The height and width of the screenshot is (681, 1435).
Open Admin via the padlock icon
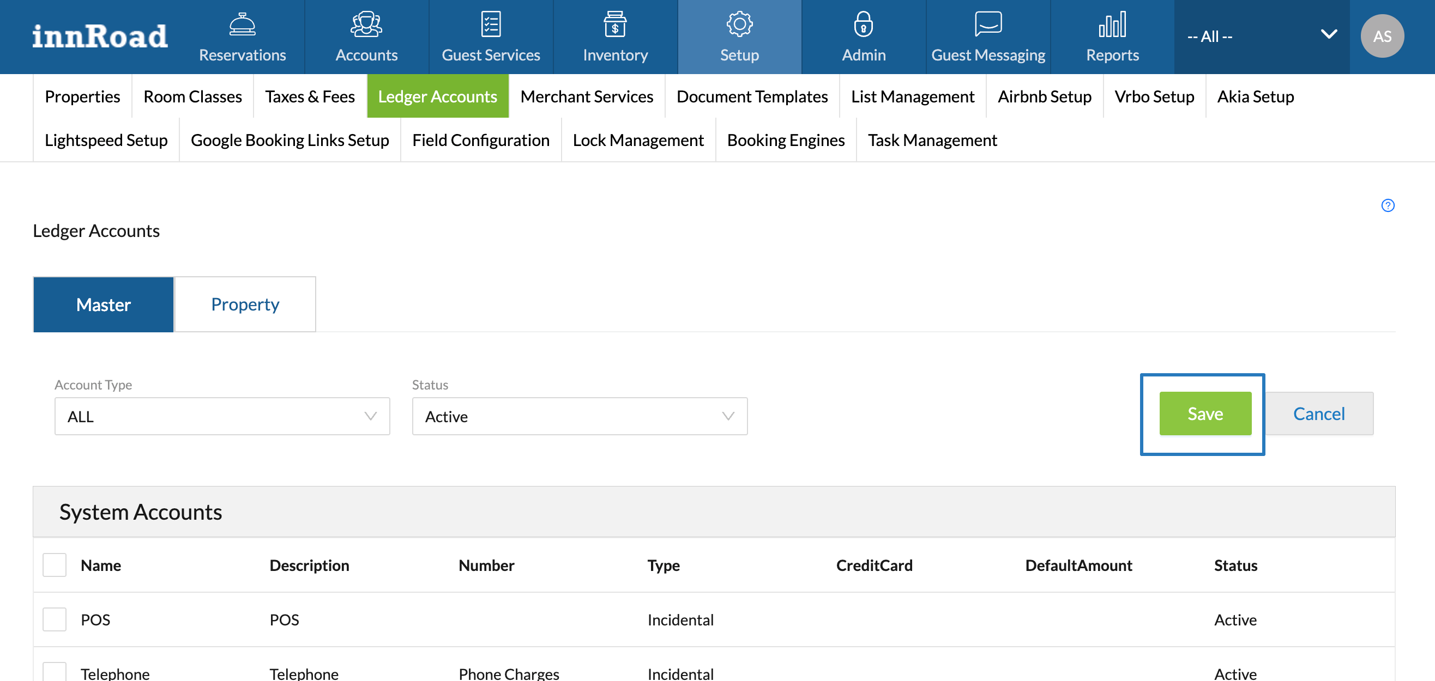[x=863, y=25]
